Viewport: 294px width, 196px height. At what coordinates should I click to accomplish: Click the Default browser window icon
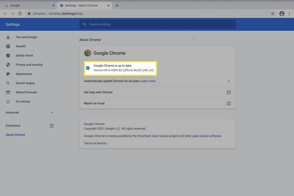pos(8,92)
